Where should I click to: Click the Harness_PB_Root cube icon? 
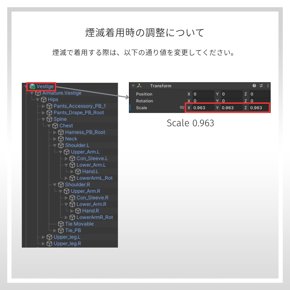[61, 132]
